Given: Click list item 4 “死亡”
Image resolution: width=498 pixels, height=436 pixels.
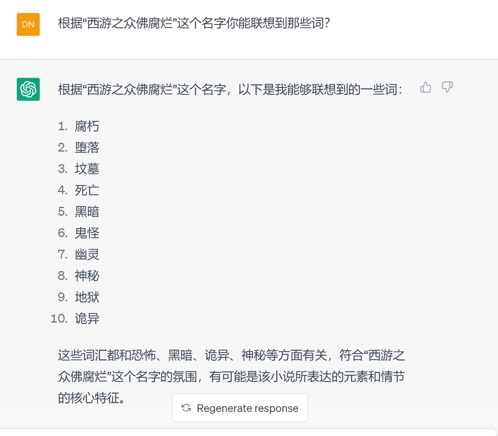Looking at the screenshot, I should coord(87,190).
